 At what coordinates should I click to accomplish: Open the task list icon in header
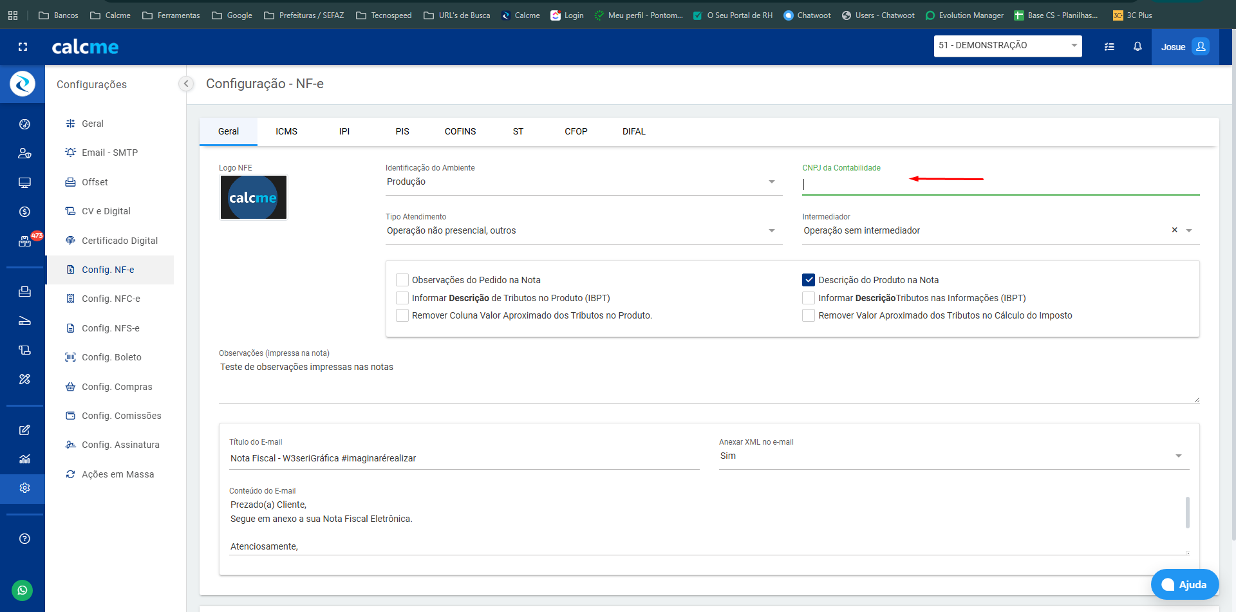click(1109, 46)
